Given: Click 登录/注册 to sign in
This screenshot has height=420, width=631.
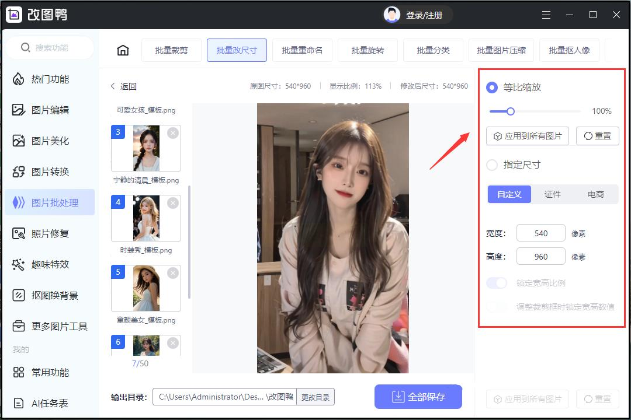Looking at the screenshot, I should (424, 15).
